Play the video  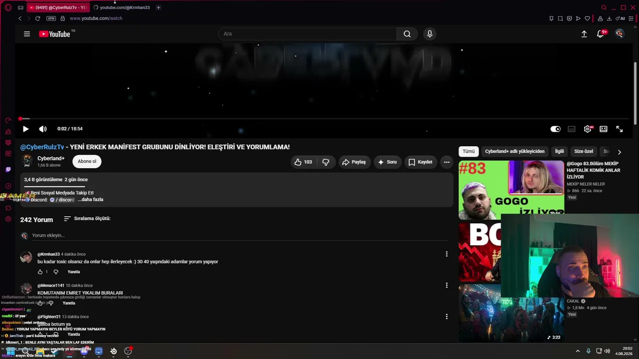click(x=25, y=129)
